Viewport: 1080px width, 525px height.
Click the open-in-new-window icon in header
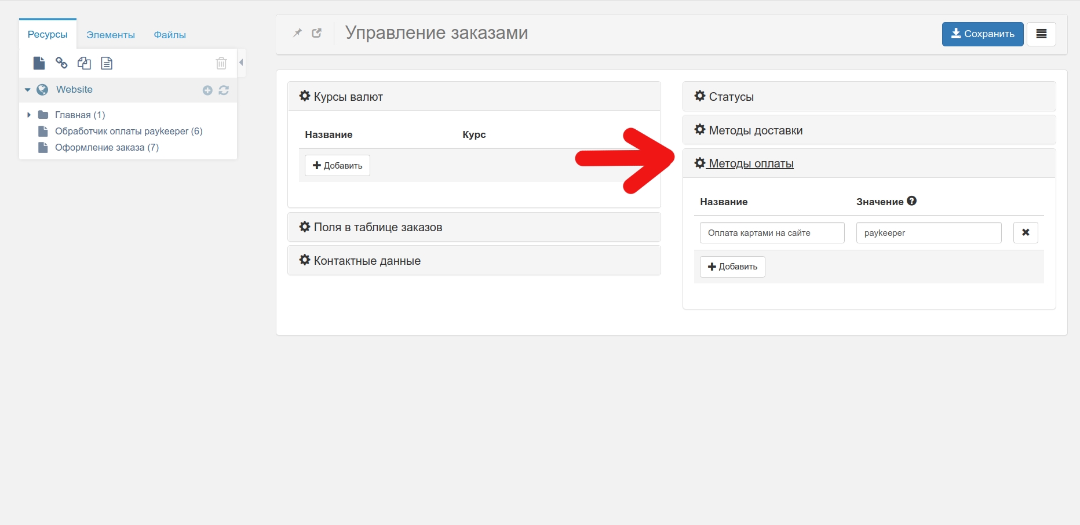point(316,33)
